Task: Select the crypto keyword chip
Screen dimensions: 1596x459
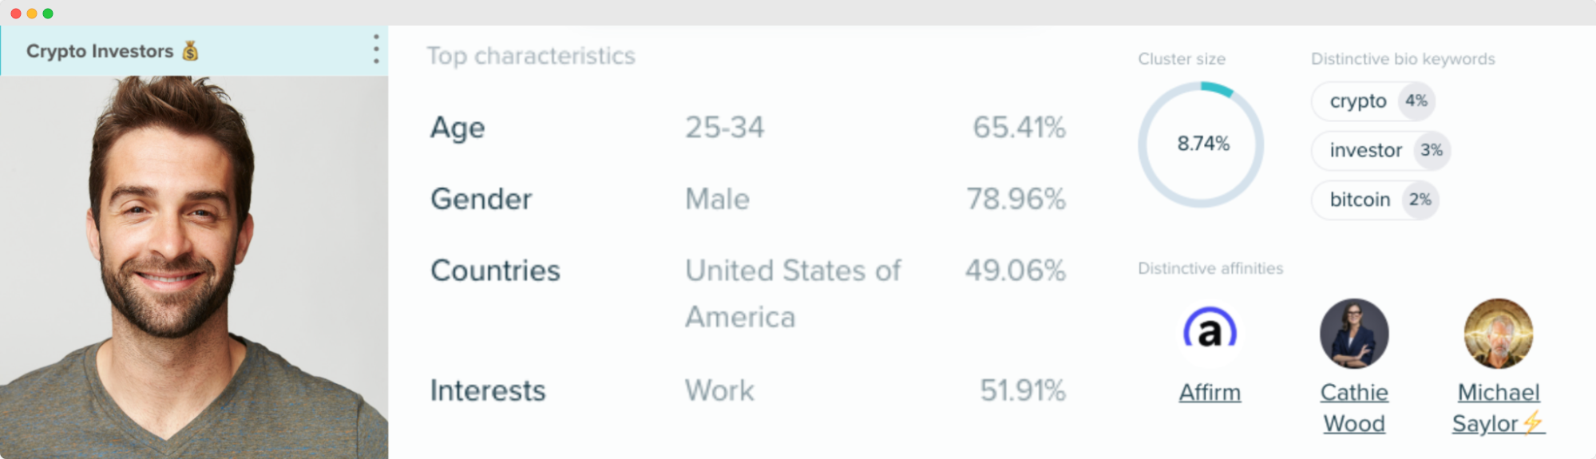Action: pos(1373,101)
